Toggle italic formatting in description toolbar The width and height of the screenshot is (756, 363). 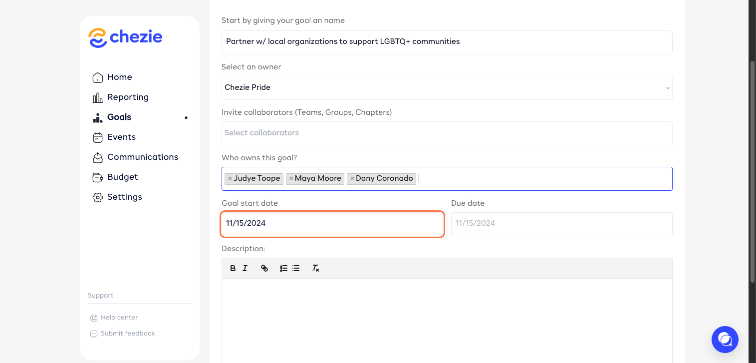coord(245,268)
